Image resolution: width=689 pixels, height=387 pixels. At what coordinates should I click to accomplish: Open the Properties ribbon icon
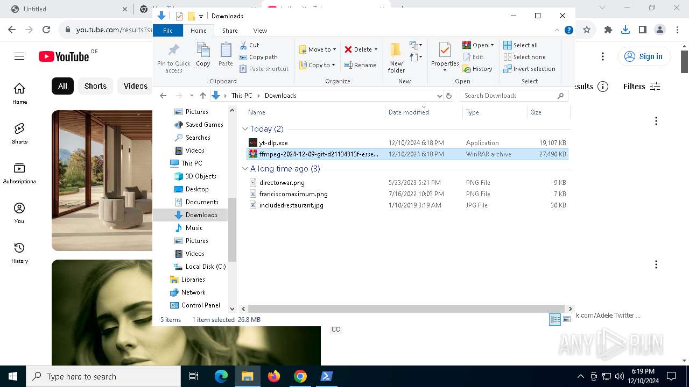point(445,58)
